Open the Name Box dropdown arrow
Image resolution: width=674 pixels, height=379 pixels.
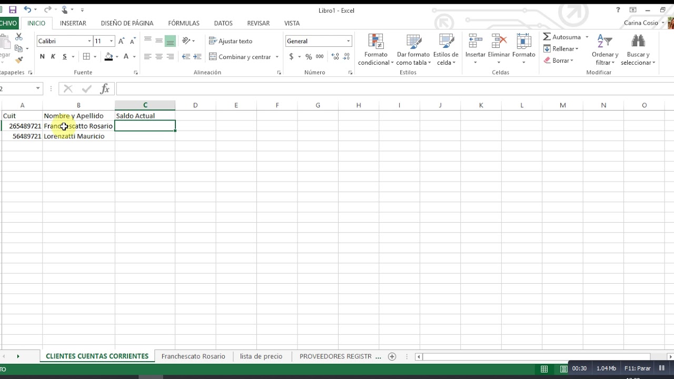click(38, 88)
